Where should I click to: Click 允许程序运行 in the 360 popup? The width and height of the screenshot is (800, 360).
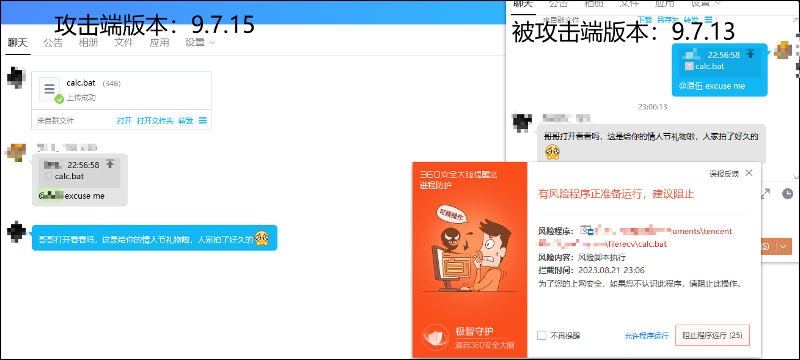[647, 336]
